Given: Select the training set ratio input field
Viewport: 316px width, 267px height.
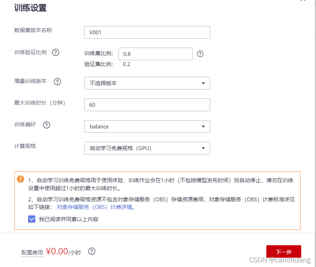Looking at the screenshot, I should [x=155, y=54].
